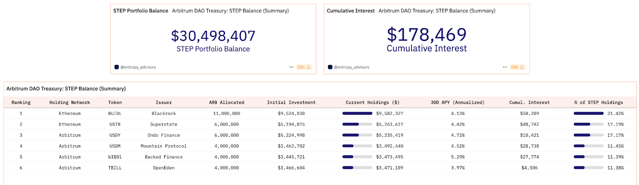Image resolution: width=639 pixels, height=185 pixels.
Task: Click the BUIDL Current Holdings progress bar
Action: click(x=357, y=113)
